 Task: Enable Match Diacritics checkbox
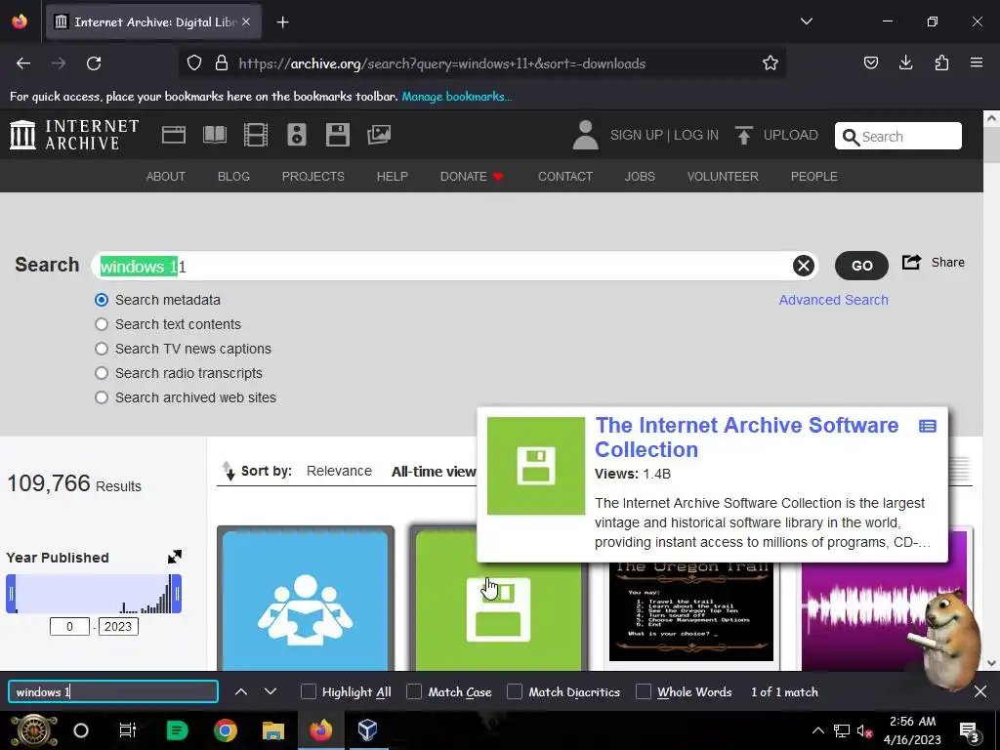[x=515, y=692]
